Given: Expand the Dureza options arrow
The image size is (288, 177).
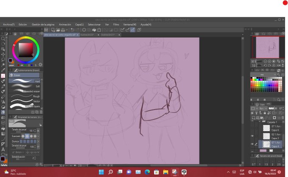Looking at the screenshot, I should 38,141.
